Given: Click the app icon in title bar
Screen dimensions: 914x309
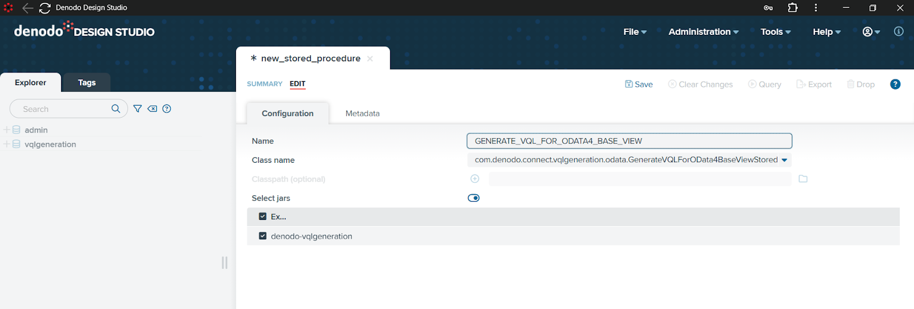Looking at the screenshot, I should [8, 7].
